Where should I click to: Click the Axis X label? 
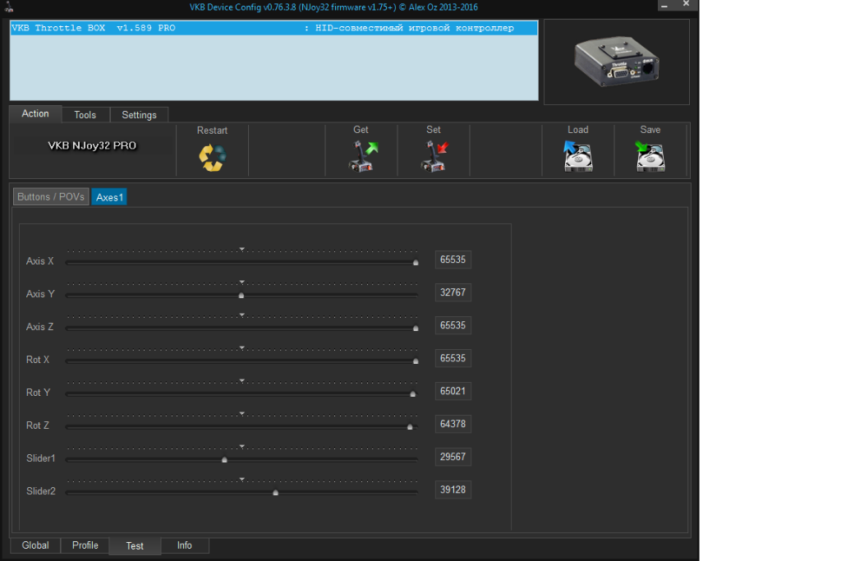[x=40, y=261]
